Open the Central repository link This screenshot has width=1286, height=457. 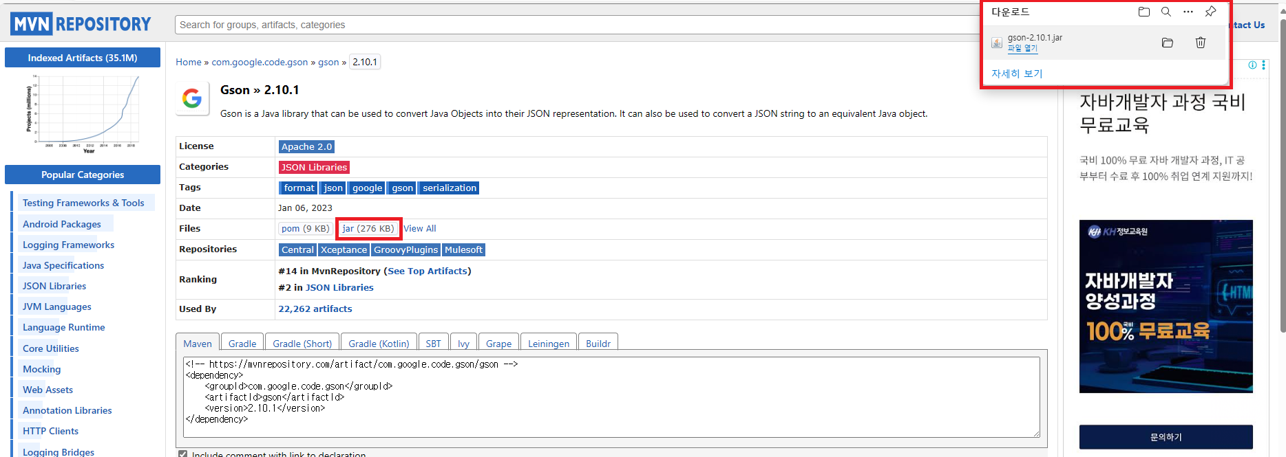click(297, 249)
